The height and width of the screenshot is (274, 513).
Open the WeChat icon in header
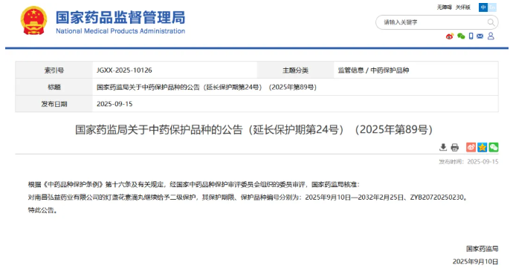[461, 36]
